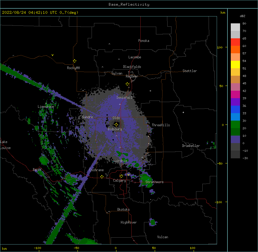Click the -50 tick label on the right axis
Viewport: 258px width, 252px height.
coord(220,163)
